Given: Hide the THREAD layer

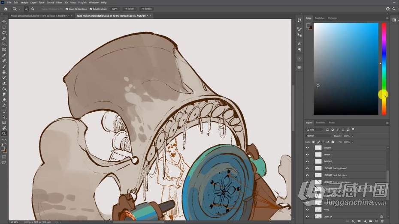Looking at the screenshot, I should pos(307,161).
